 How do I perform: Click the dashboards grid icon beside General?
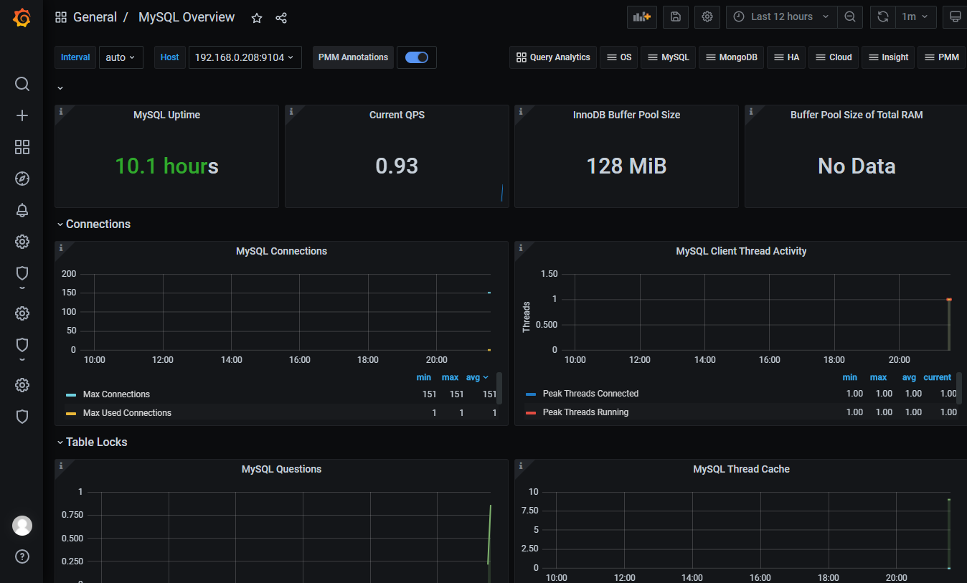61,17
